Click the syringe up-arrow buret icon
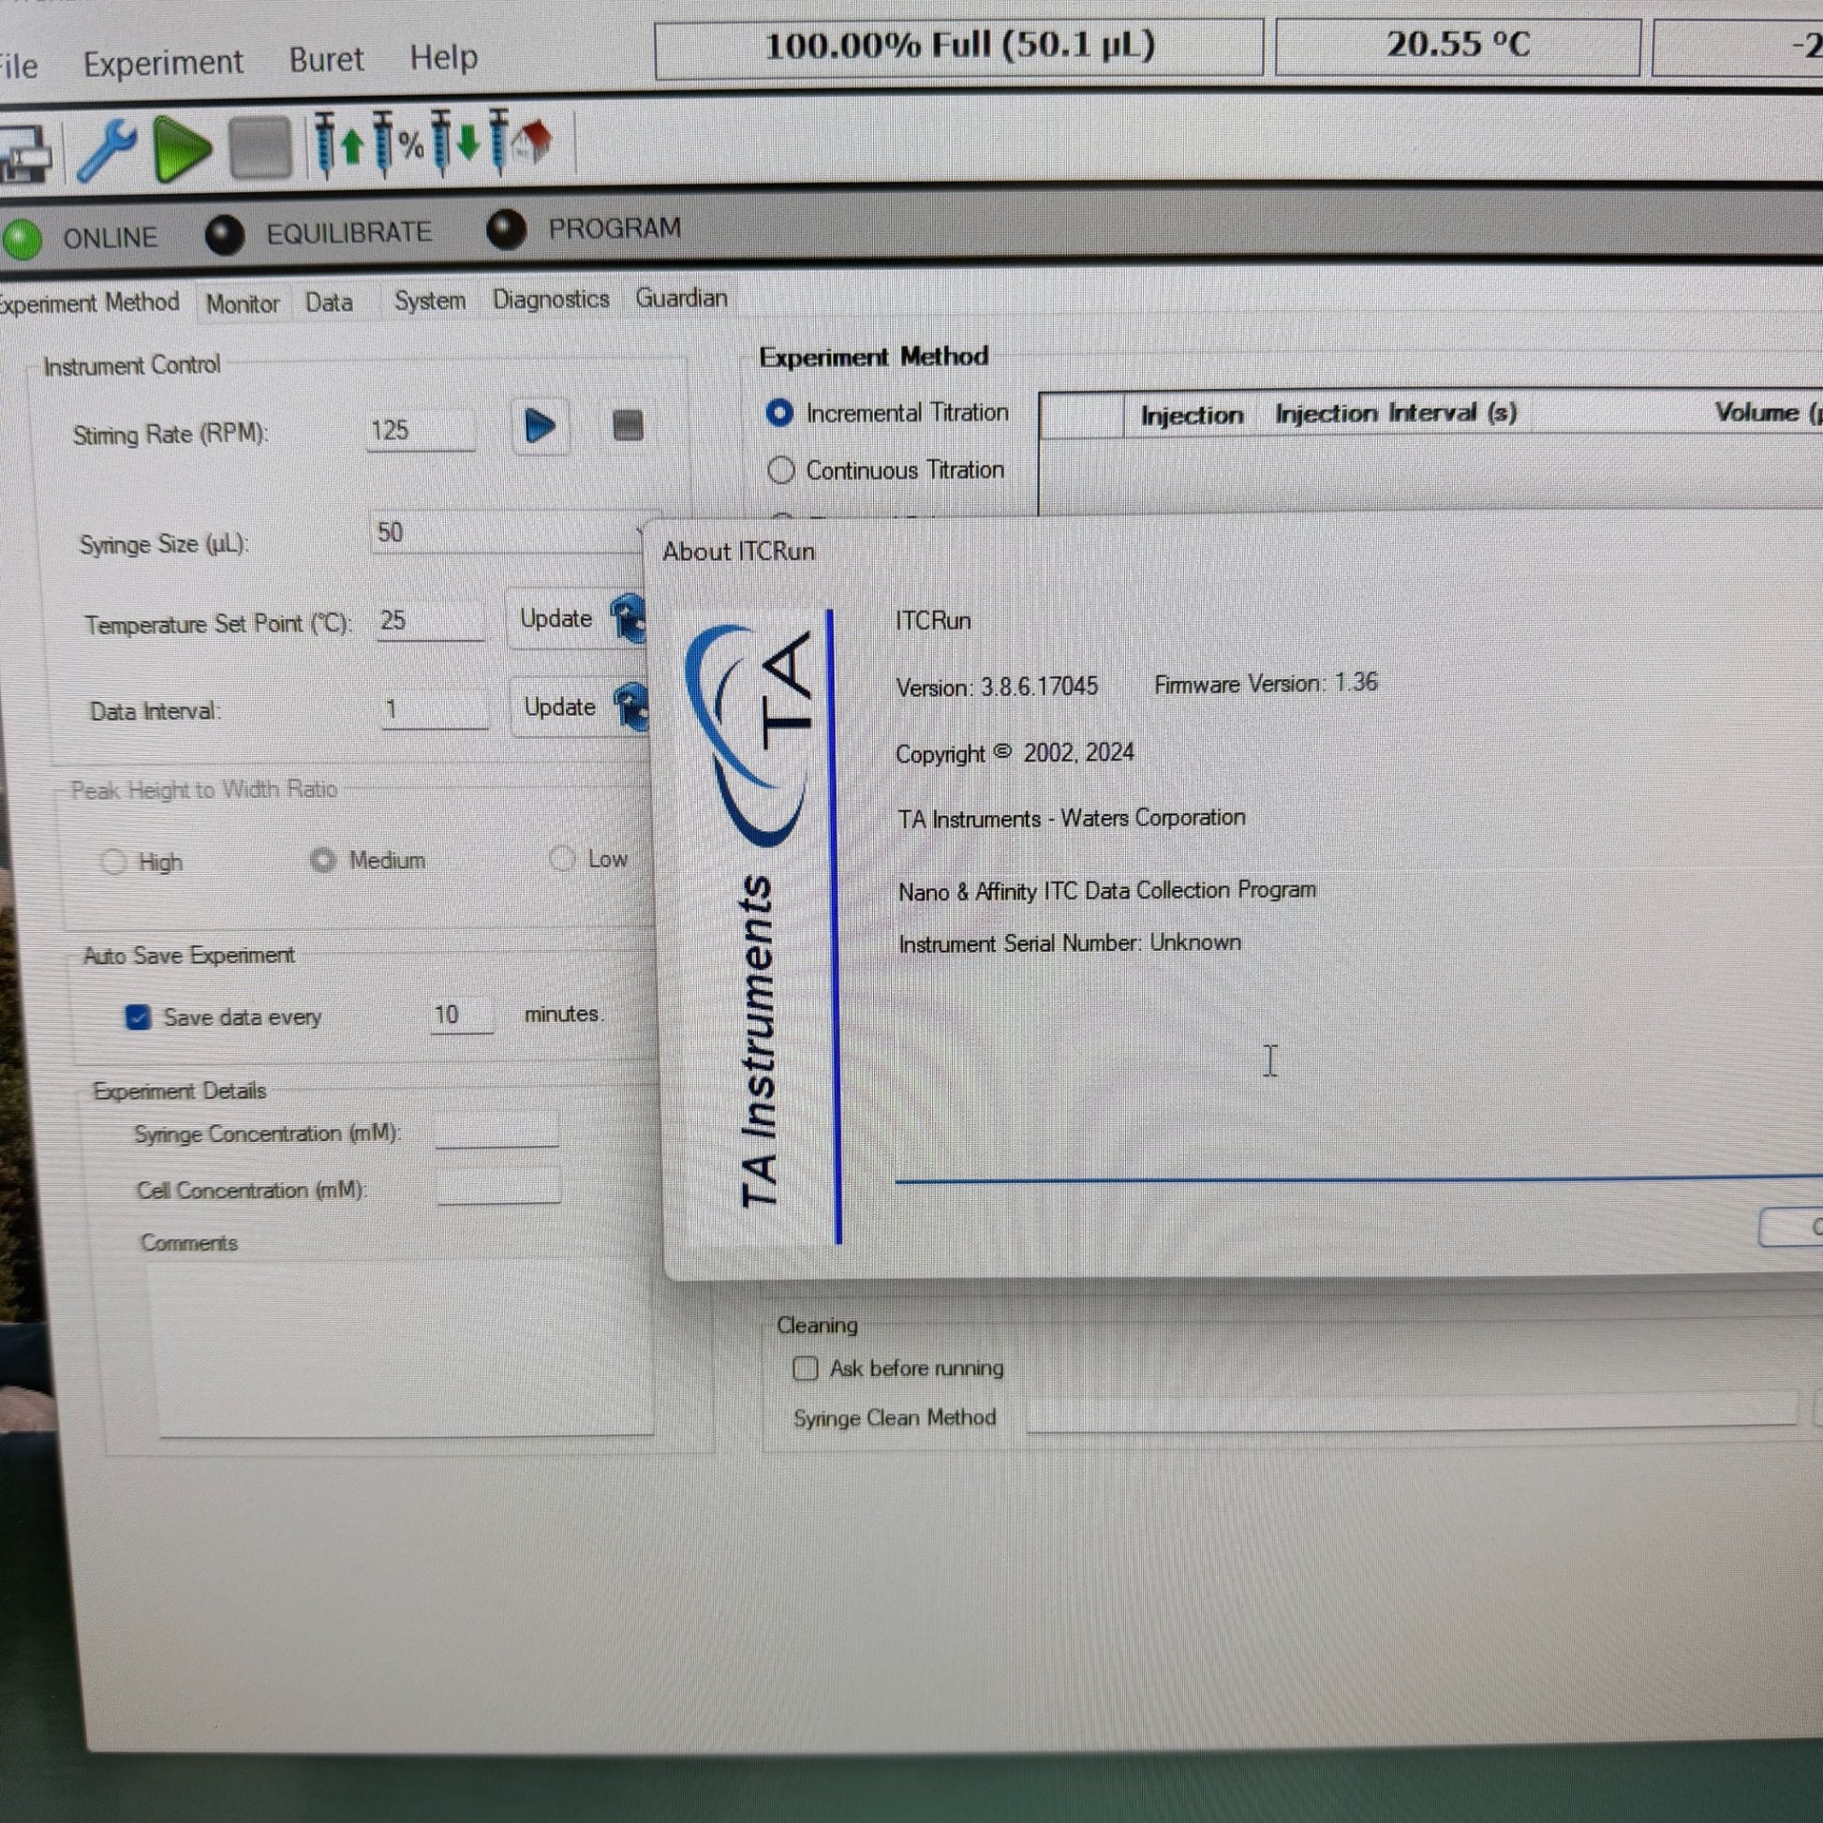1823x1823 pixels. tap(338, 144)
